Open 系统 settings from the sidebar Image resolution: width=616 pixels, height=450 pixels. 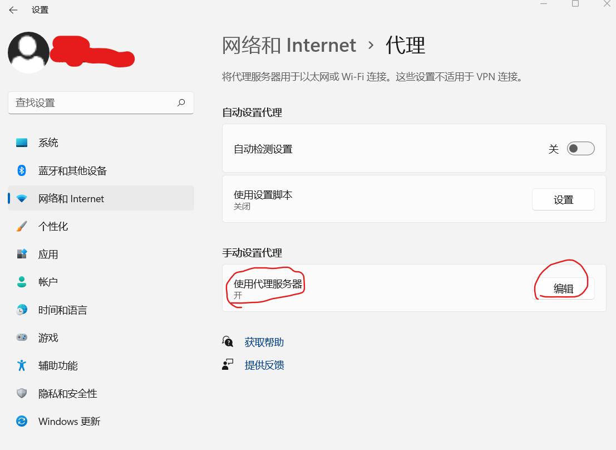tap(48, 143)
